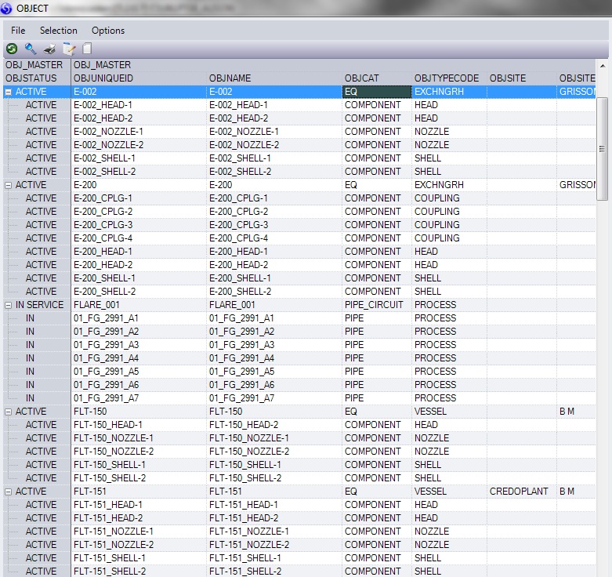Image resolution: width=612 pixels, height=577 pixels.
Task: Collapse the FLT-151 group
Action: tap(9, 492)
